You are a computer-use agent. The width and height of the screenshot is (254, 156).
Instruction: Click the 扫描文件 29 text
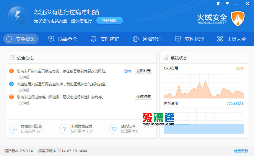[x=31, y=131]
